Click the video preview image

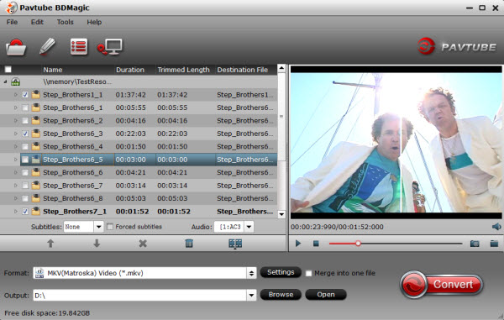point(396,142)
